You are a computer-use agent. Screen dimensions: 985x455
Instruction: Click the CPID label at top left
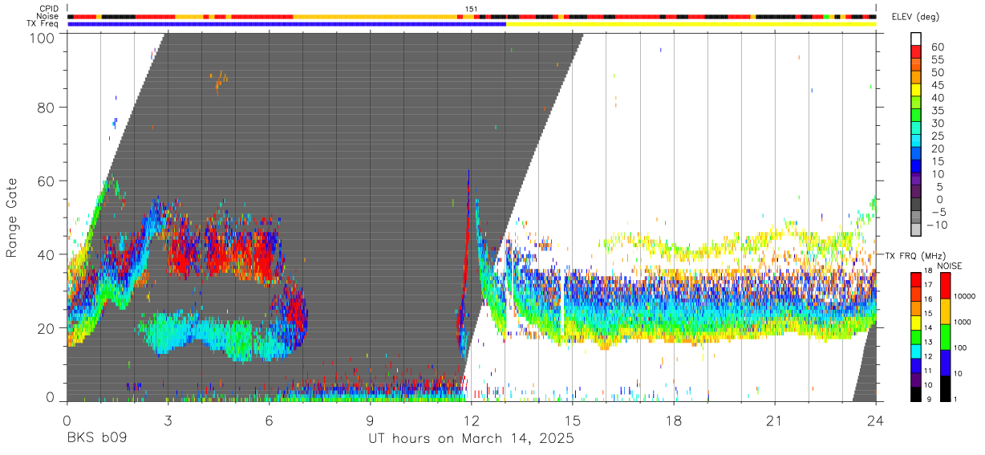pos(48,9)
